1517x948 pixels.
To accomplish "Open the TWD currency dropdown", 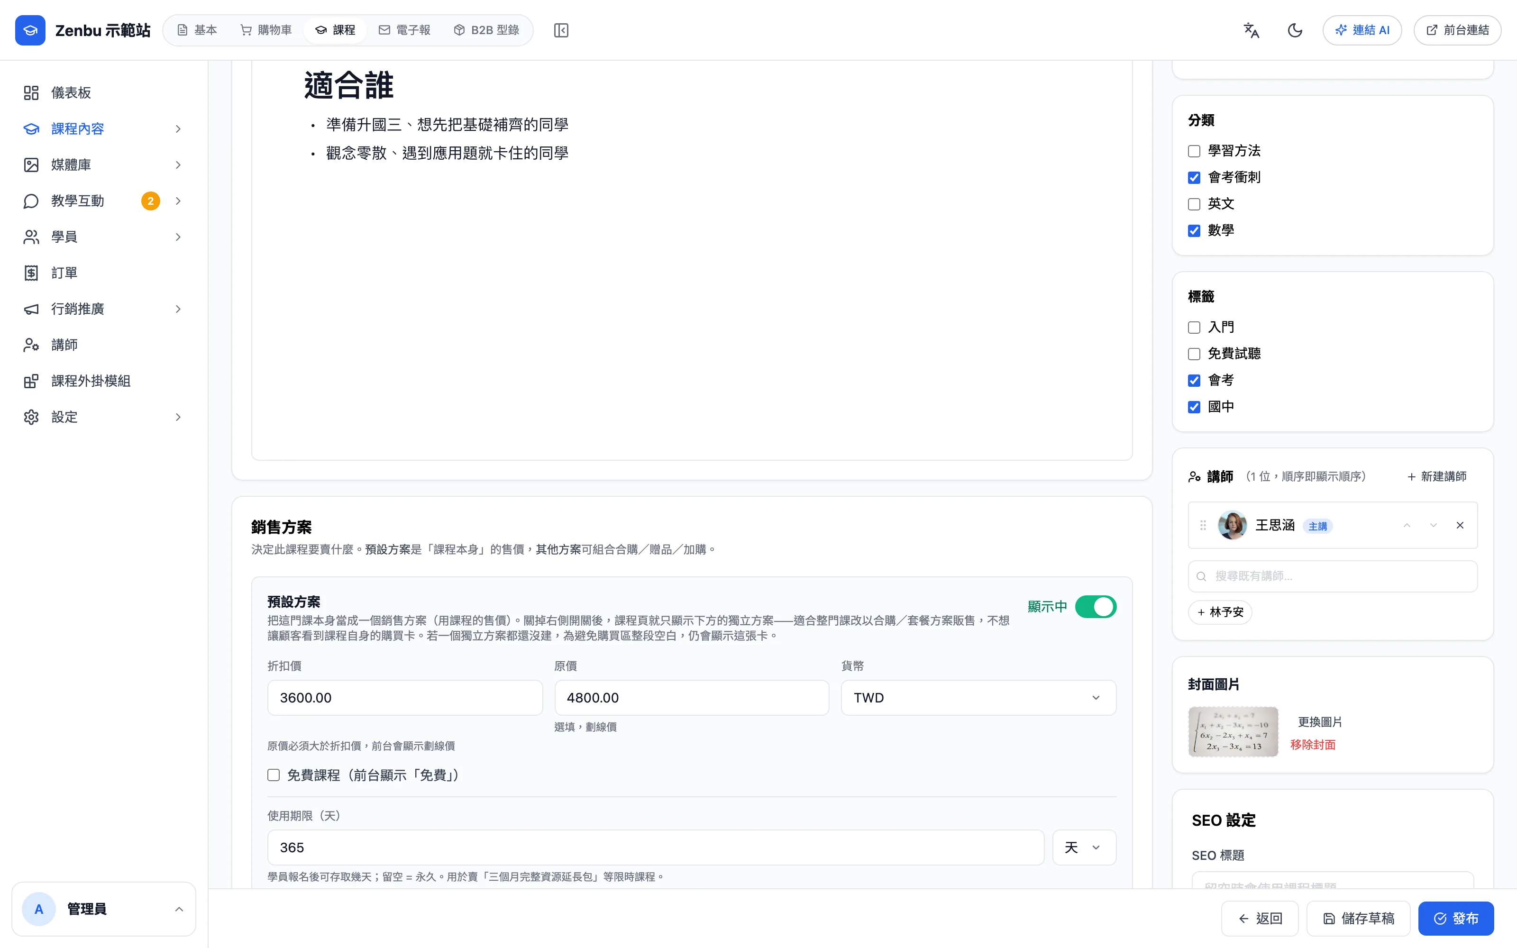I will click(x=978, y=698).
